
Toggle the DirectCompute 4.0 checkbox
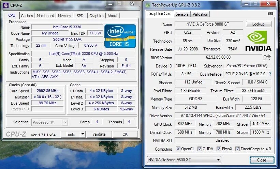click(237, 149)
